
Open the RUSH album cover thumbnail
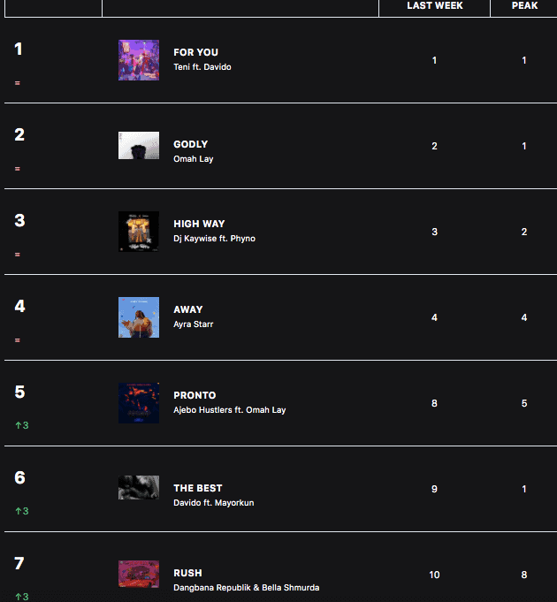pyautogui.click(x=139, y=574)
